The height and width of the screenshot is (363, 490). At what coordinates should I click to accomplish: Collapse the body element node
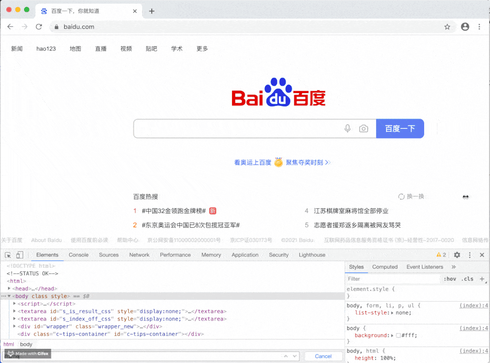(9, 296)
